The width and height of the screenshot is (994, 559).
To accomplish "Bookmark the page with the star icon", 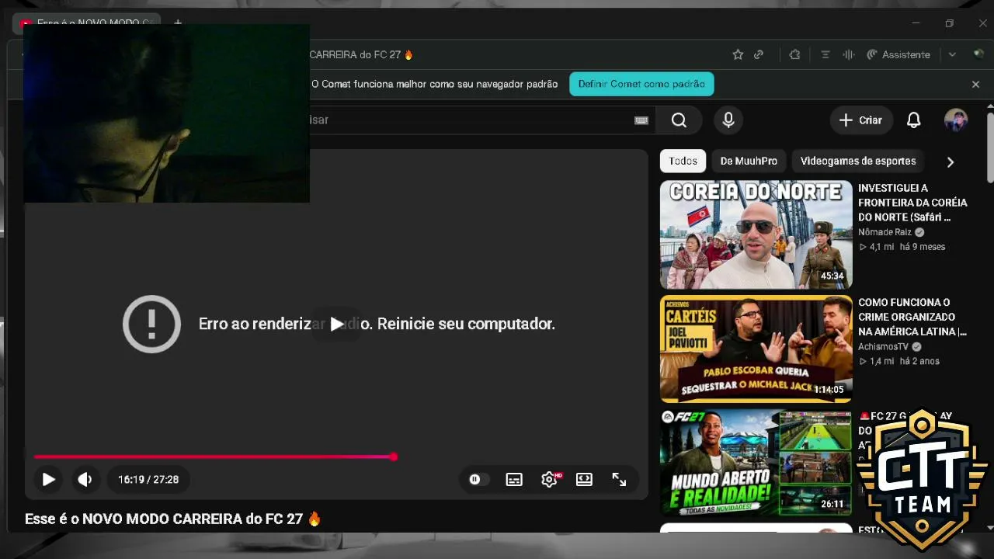I will 738,54.
